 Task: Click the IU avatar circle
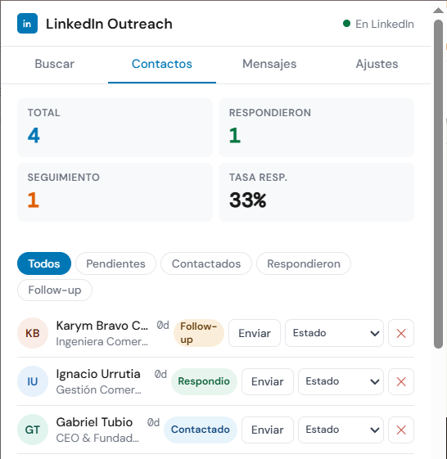(33, 381)
